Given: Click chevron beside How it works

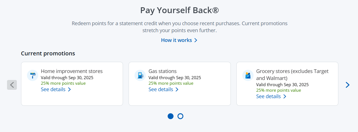Looking at the screenshot, I should pyautogui.click(x=196, y=40).
